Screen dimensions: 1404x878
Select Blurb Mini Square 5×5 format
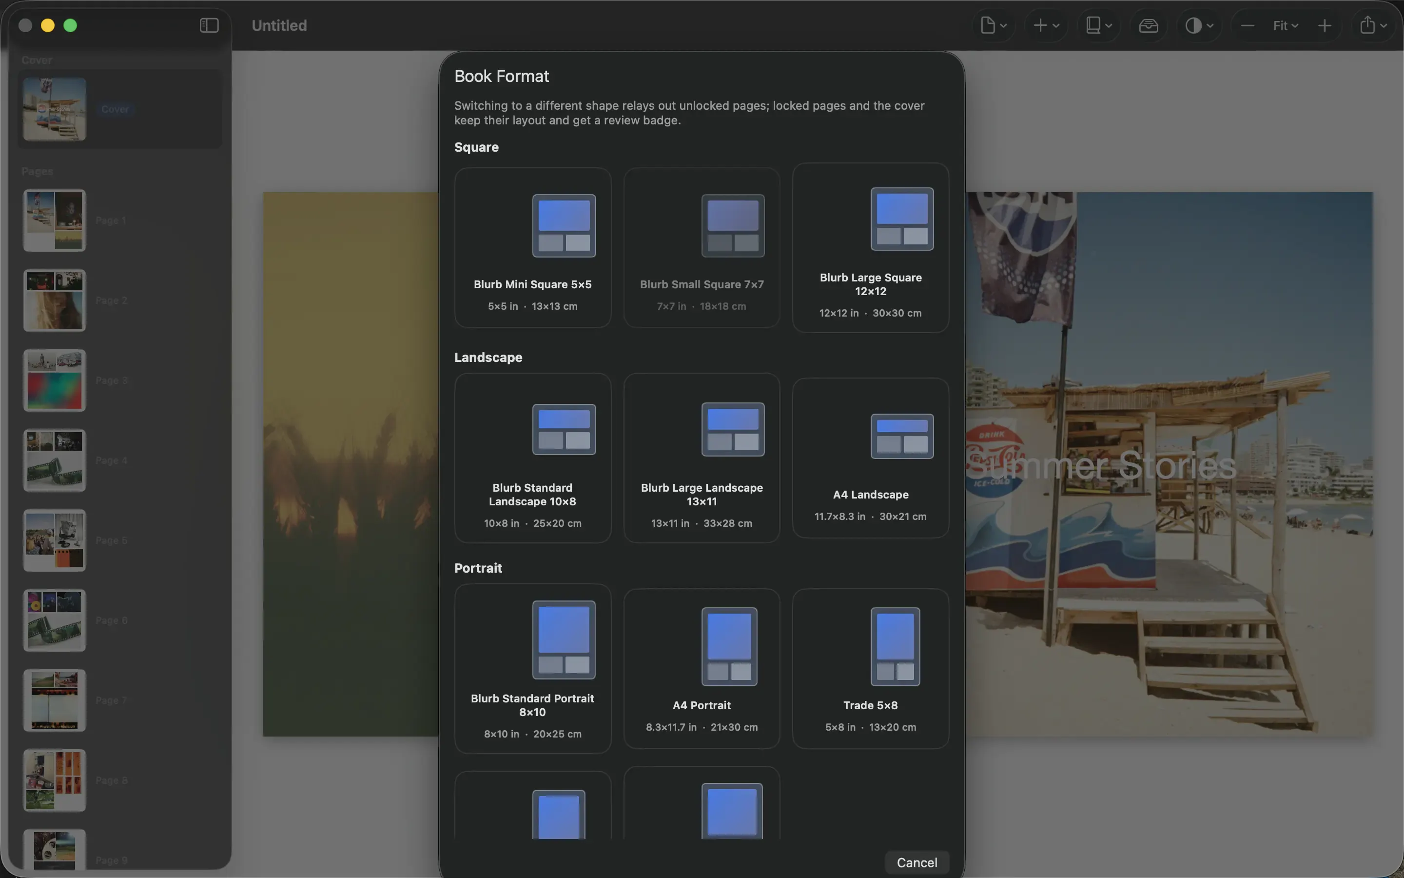pyautogui.click(x=532, y=248)
